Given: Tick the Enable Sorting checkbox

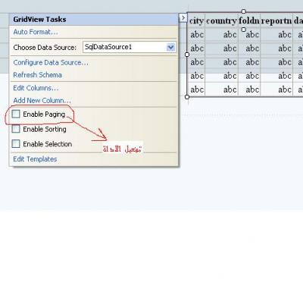Looking at the screenshot, I should click(x=16, y=129).
